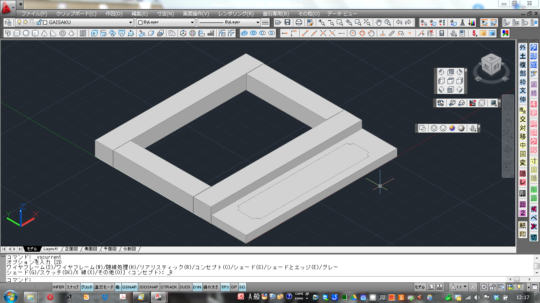Click the Redo arrow
This screenshot has height=303, width=540.
408,22
